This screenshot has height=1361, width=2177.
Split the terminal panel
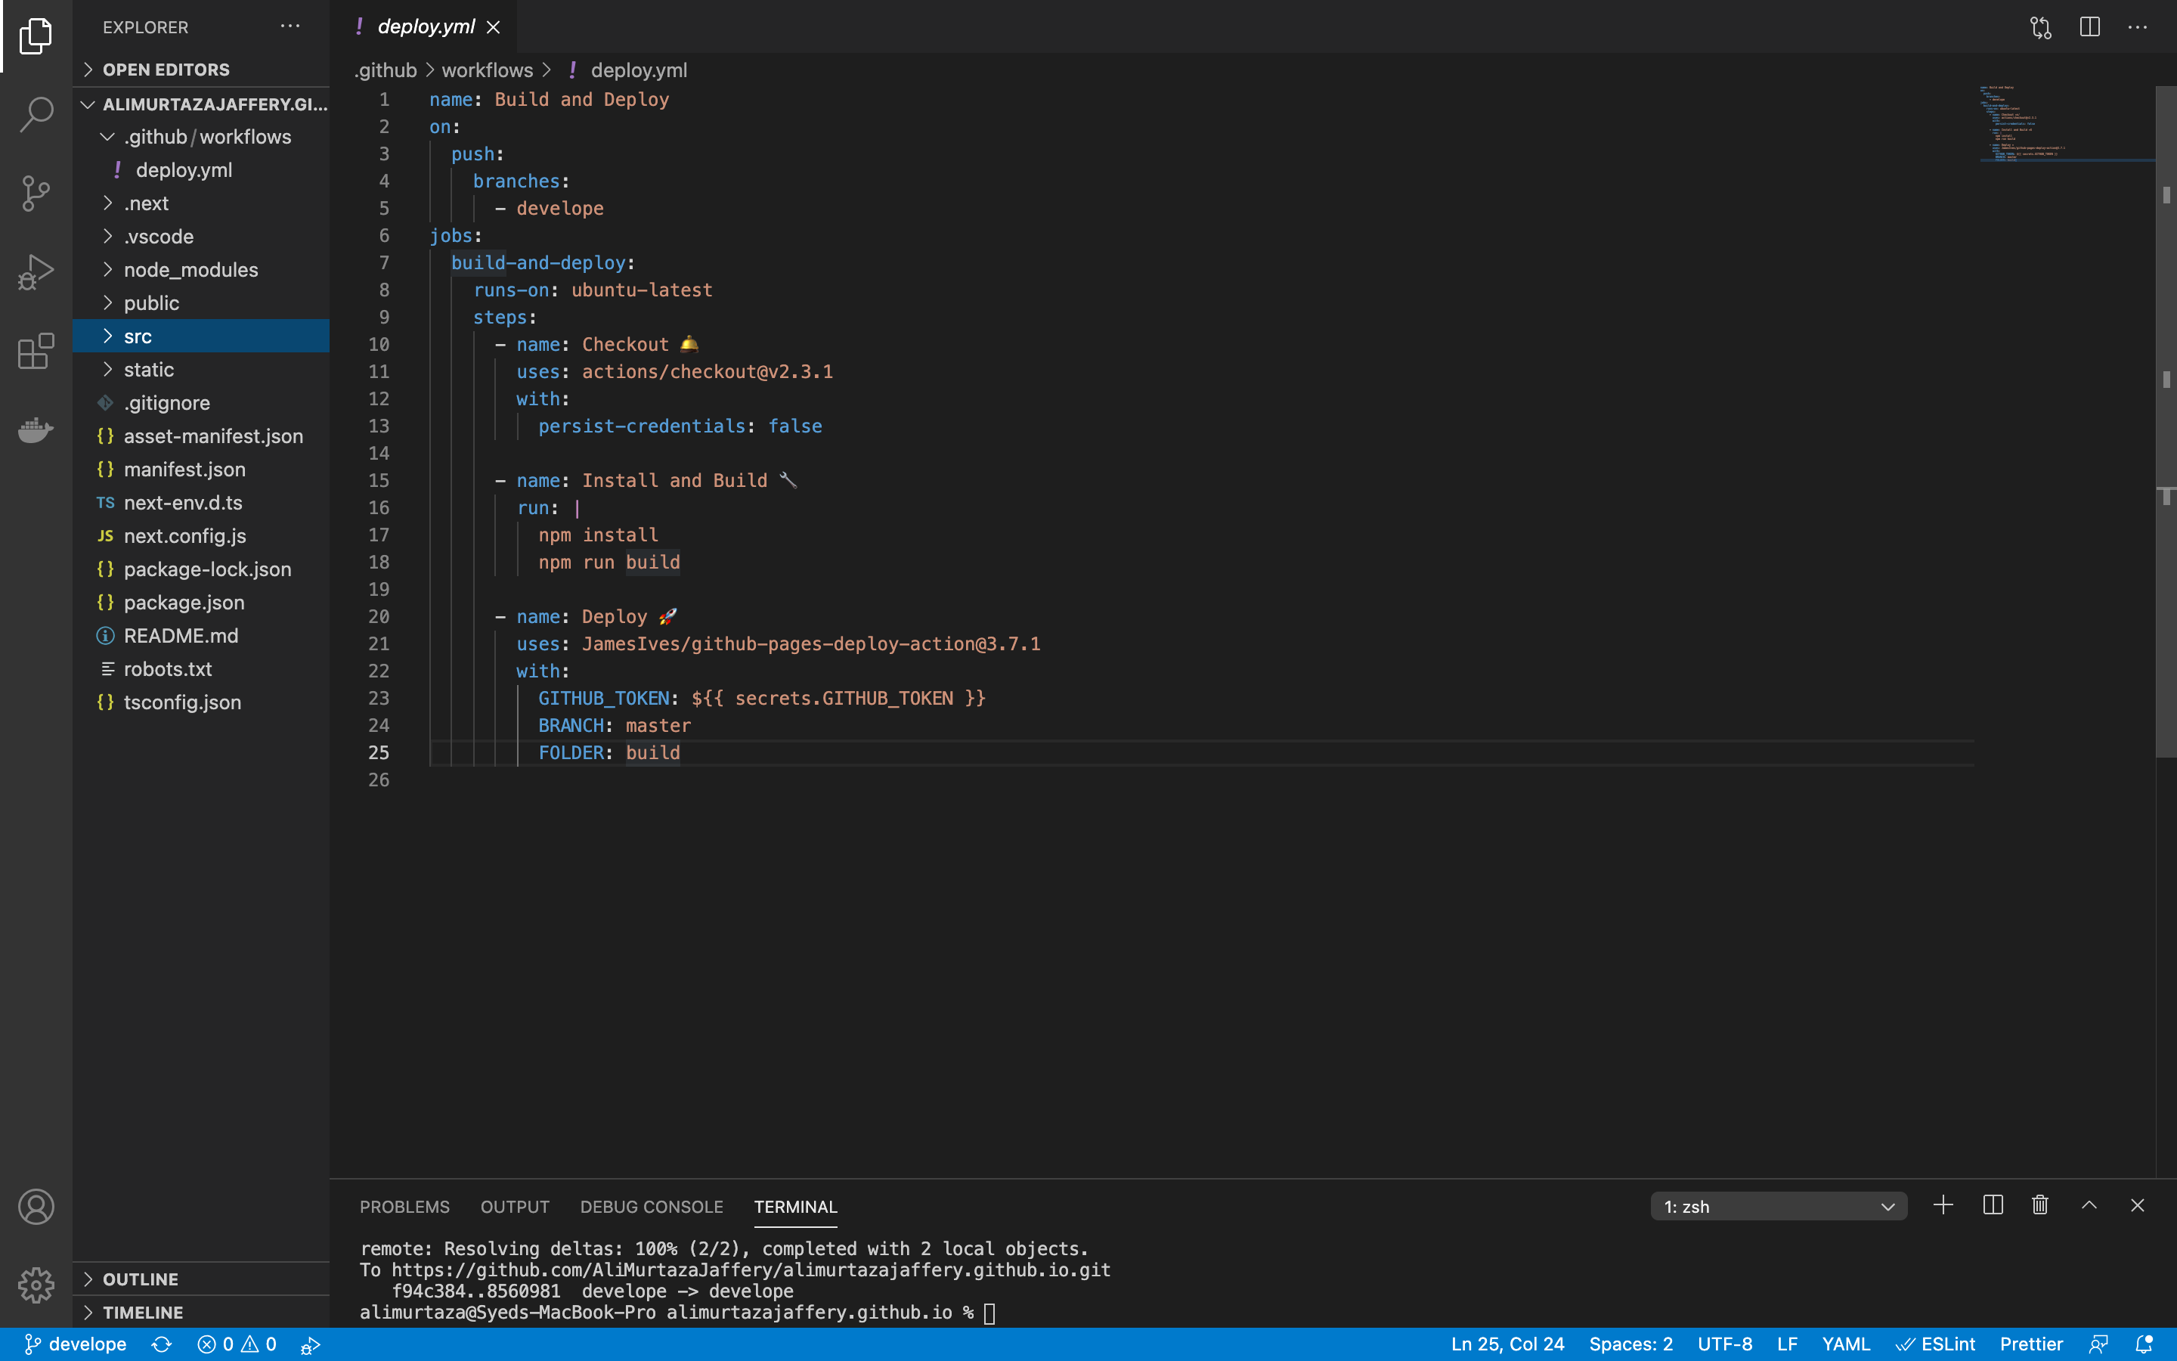[x=1992, y=1205]
